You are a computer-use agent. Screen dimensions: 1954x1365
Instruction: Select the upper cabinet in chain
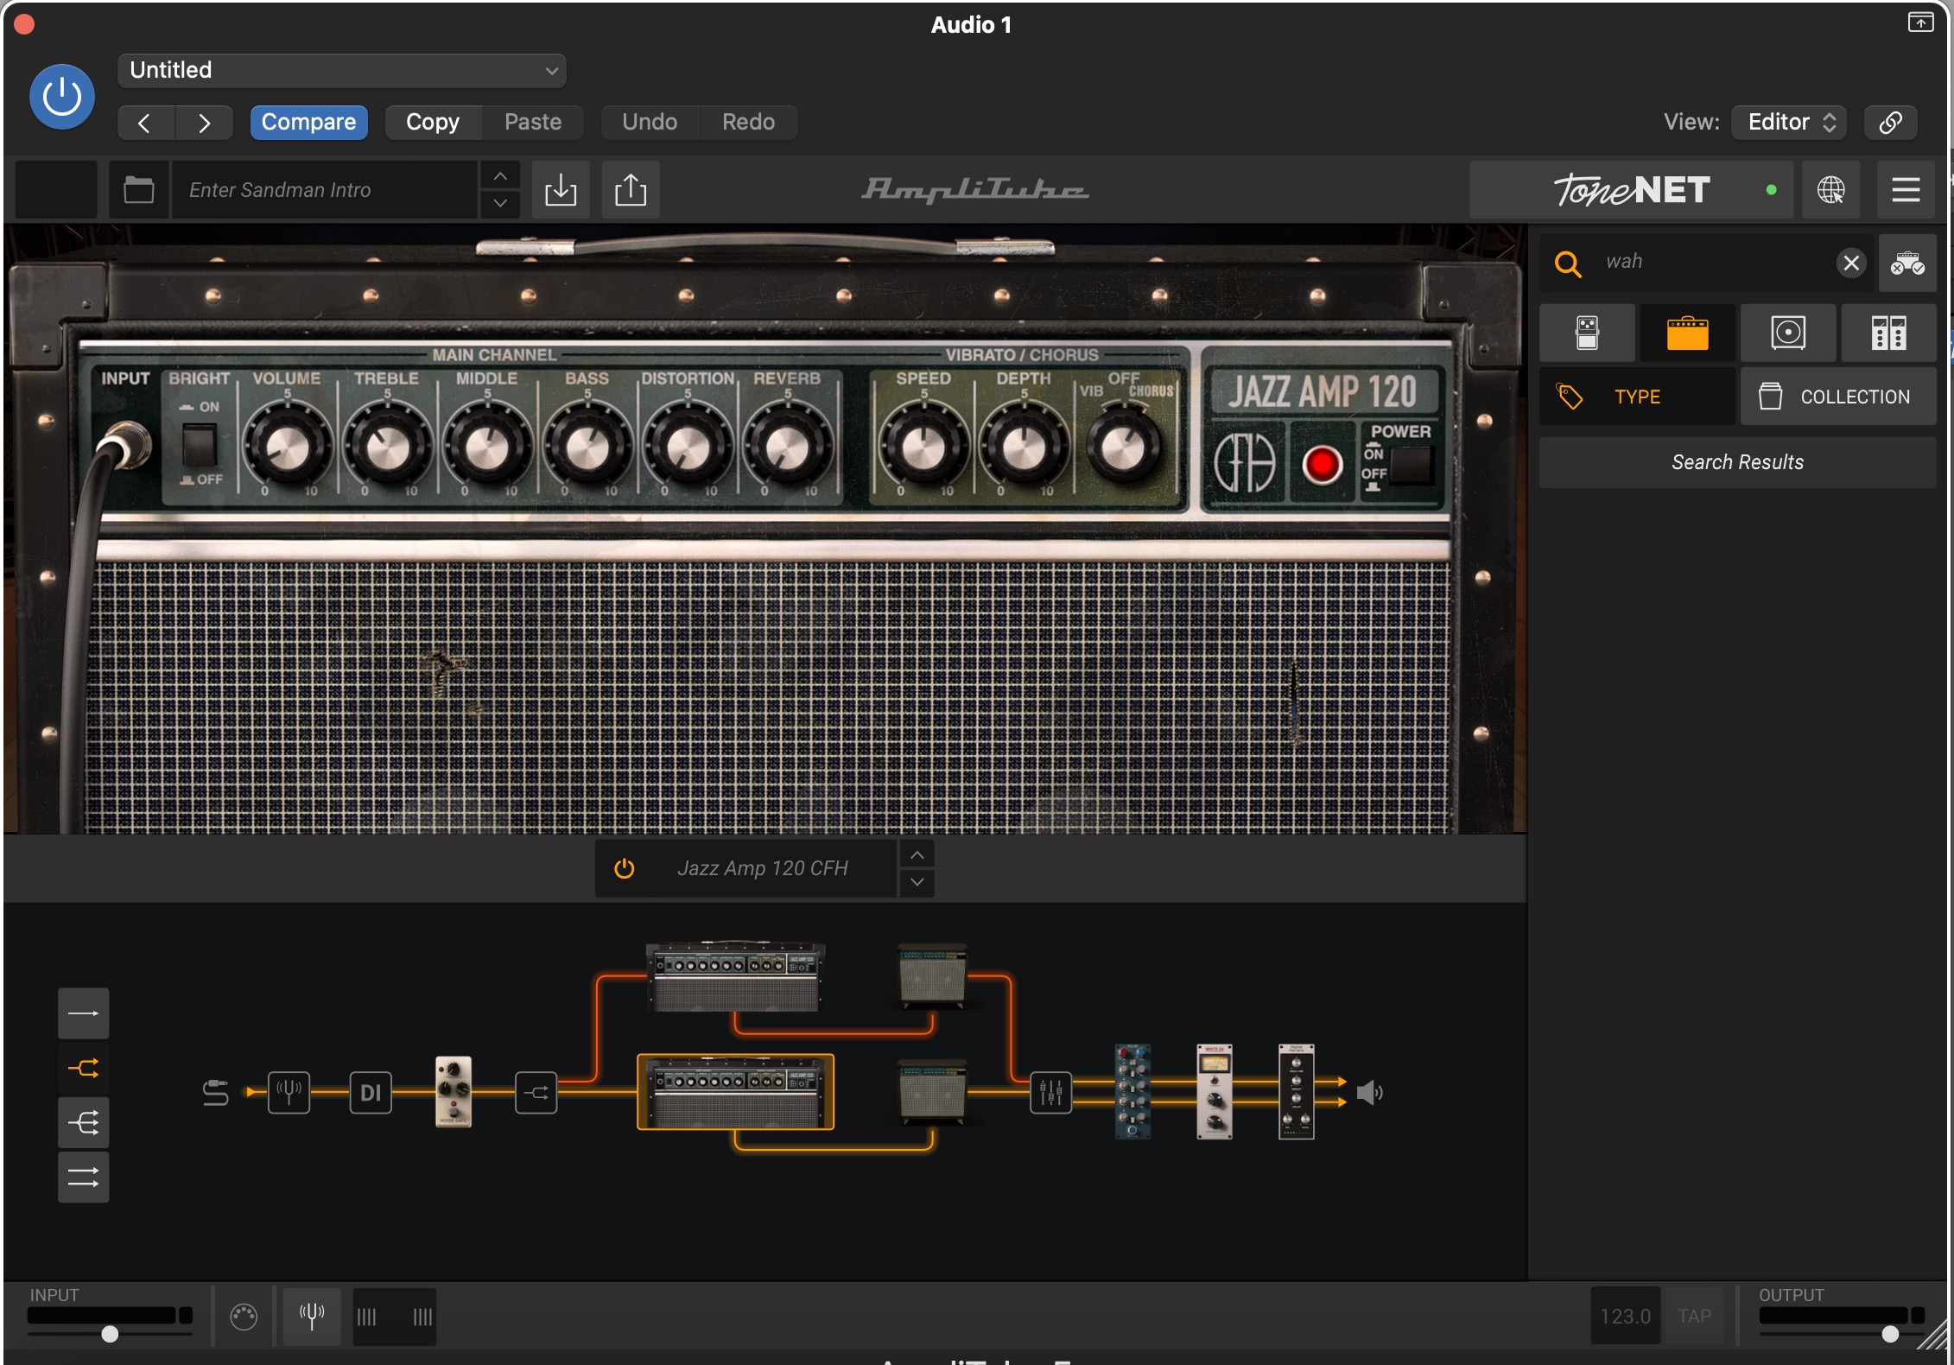932,976
